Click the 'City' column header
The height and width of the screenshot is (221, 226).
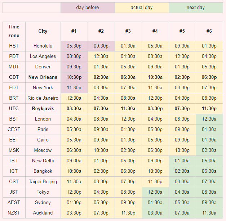click(x=43, y=31)
